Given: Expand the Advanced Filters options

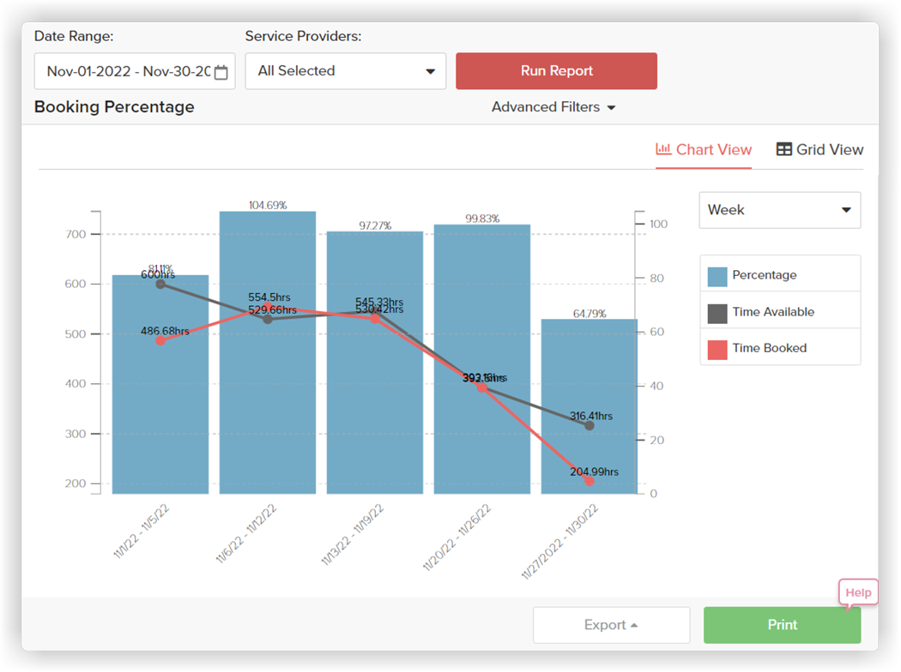Looking at the screenshot, I should click(553, 107).
